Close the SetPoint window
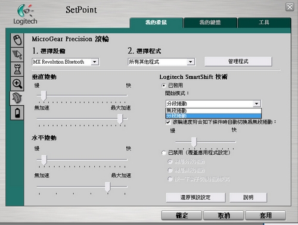This screenshot has width=298, height=225. pos(290,7)
